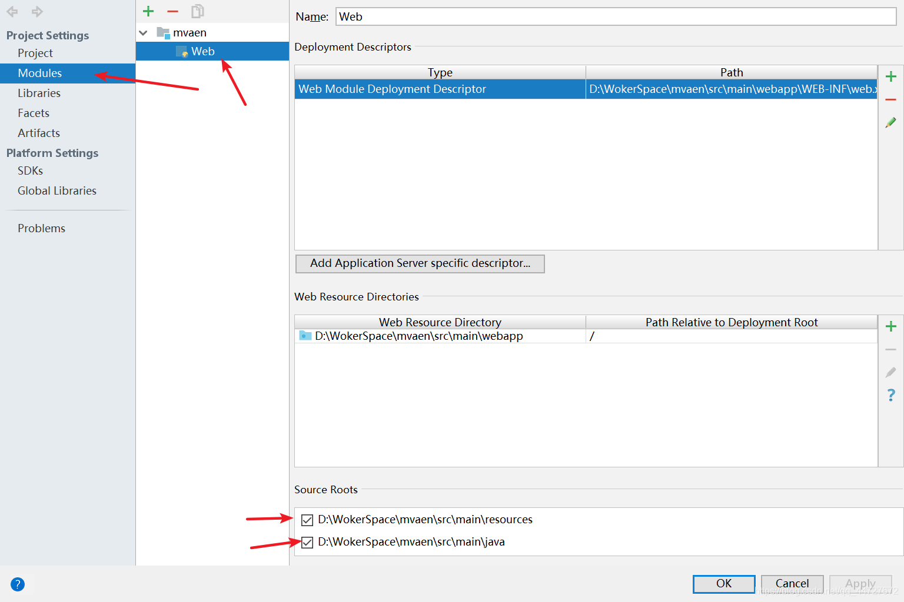This screenshot has height=602, width=904.
Task: Click the Type column header
Action: 440,72
